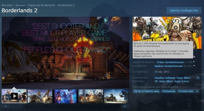Screen dimensions: 204x111
Task: Click the Borderlands 2 page title
Action: click(20, 10)
